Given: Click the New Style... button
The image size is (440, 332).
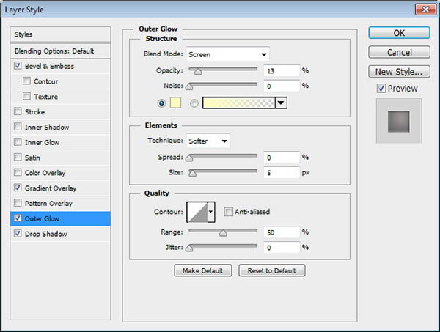Looking at the screenshot, I should (x=399, y=72).
